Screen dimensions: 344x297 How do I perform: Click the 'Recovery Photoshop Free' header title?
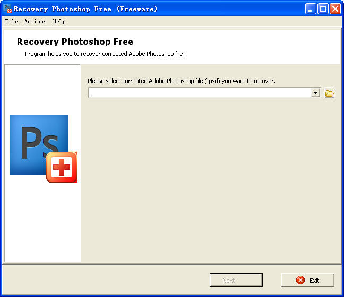click(x=75, y=42)
